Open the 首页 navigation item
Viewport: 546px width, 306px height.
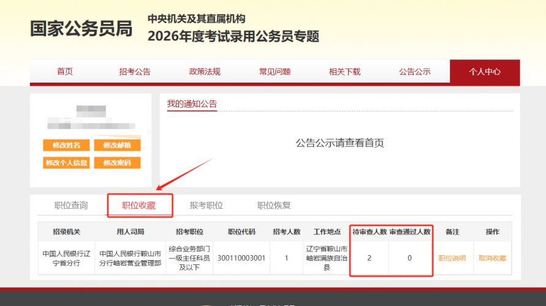point(65,72)
